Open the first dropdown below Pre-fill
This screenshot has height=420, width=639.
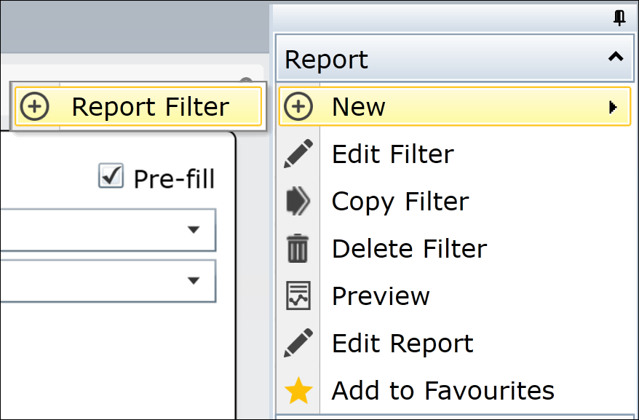click(108, 230)
